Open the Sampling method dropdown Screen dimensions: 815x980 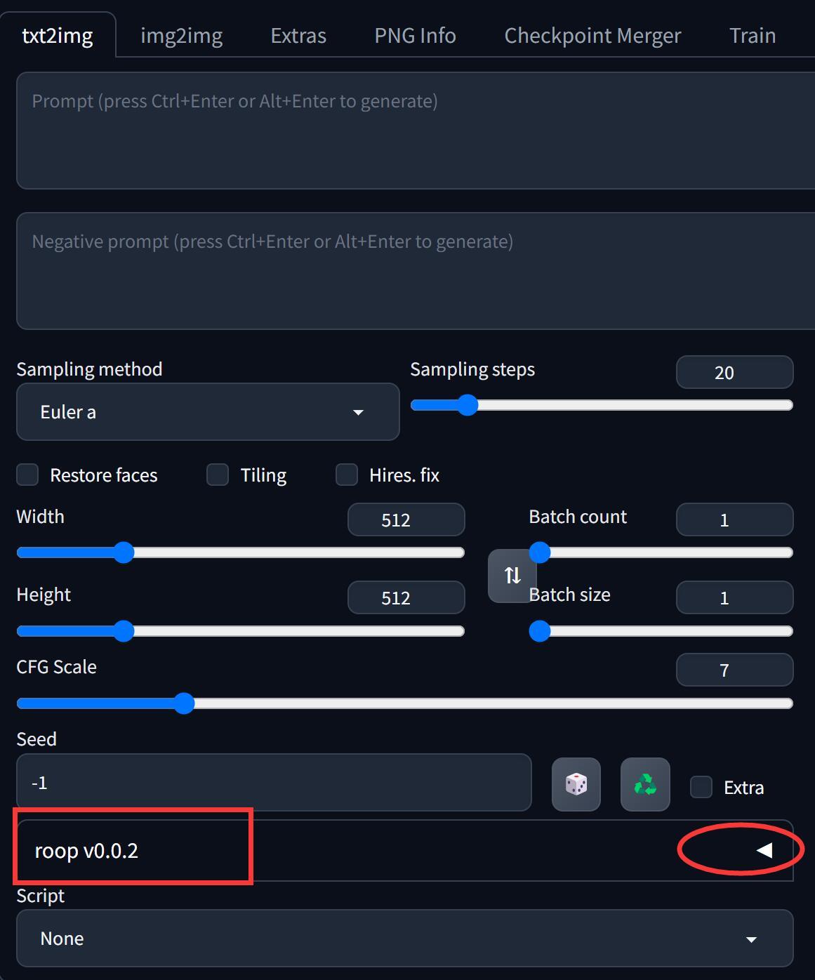(208, 412)
